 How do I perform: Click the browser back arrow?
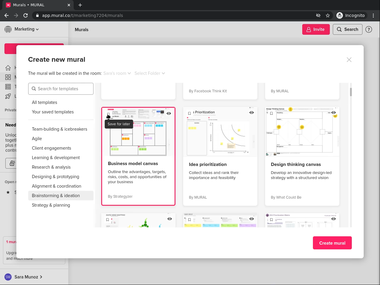(7, 15)
